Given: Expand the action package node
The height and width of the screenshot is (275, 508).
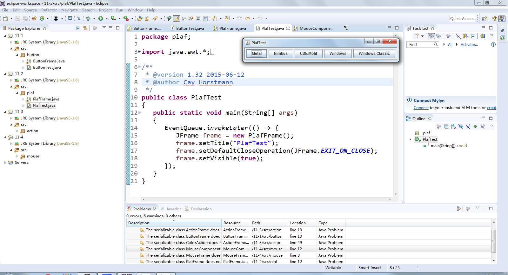Looking at the screenshot, I should (x=17, y=131).
